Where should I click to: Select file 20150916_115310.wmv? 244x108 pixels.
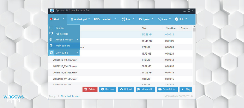click(65, 60)
